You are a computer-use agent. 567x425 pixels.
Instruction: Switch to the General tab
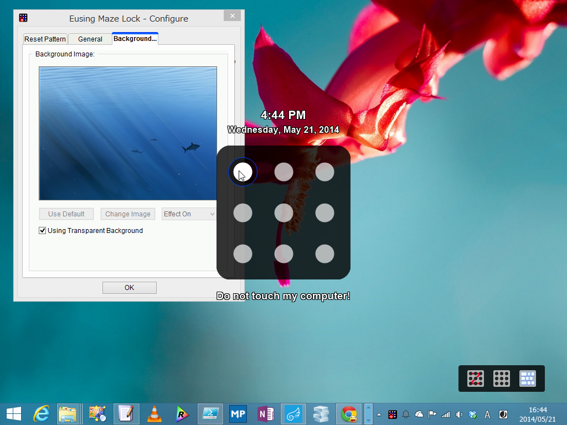click(x=90, y=39)
